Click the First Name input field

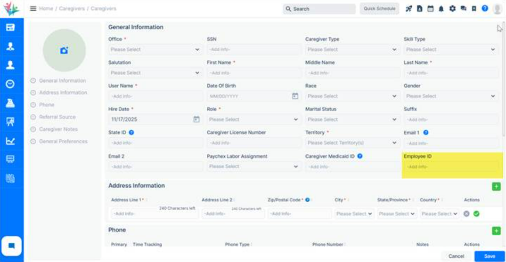253,73
